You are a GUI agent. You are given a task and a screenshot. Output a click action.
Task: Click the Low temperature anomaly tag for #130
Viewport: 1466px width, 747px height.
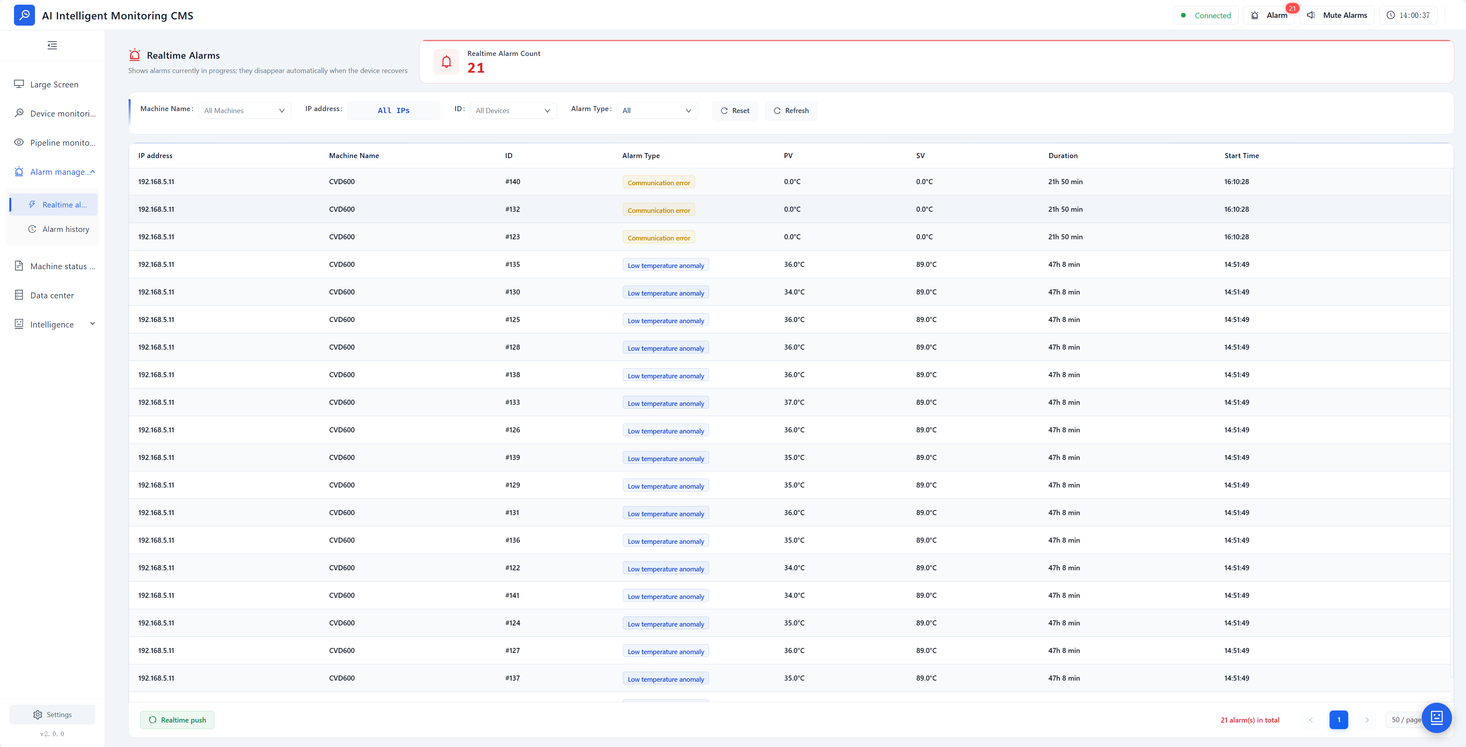pos(666,293)
